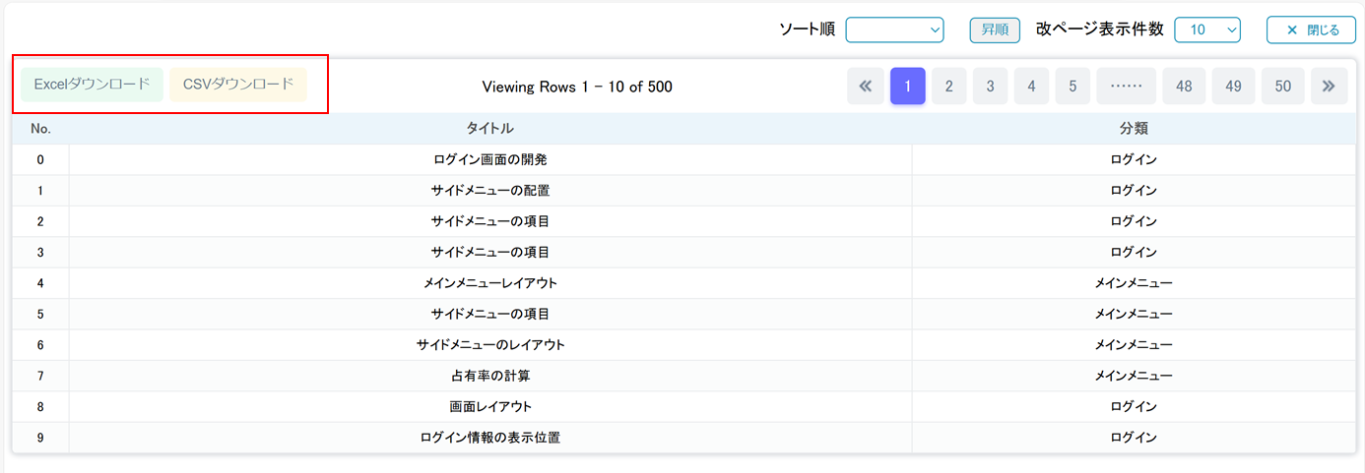Viewport: 1365px width, 473px height.
Task: Go to page 4
Action: tap(1031, 87)
